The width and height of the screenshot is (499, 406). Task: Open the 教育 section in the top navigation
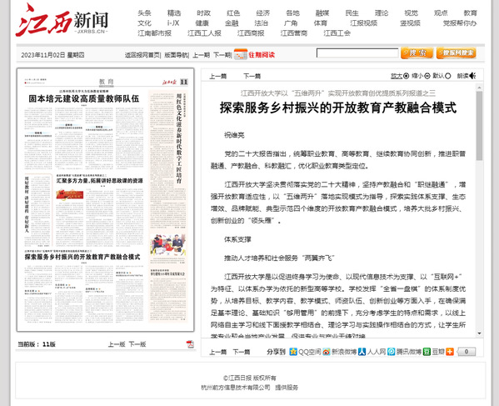coord(470,13)
